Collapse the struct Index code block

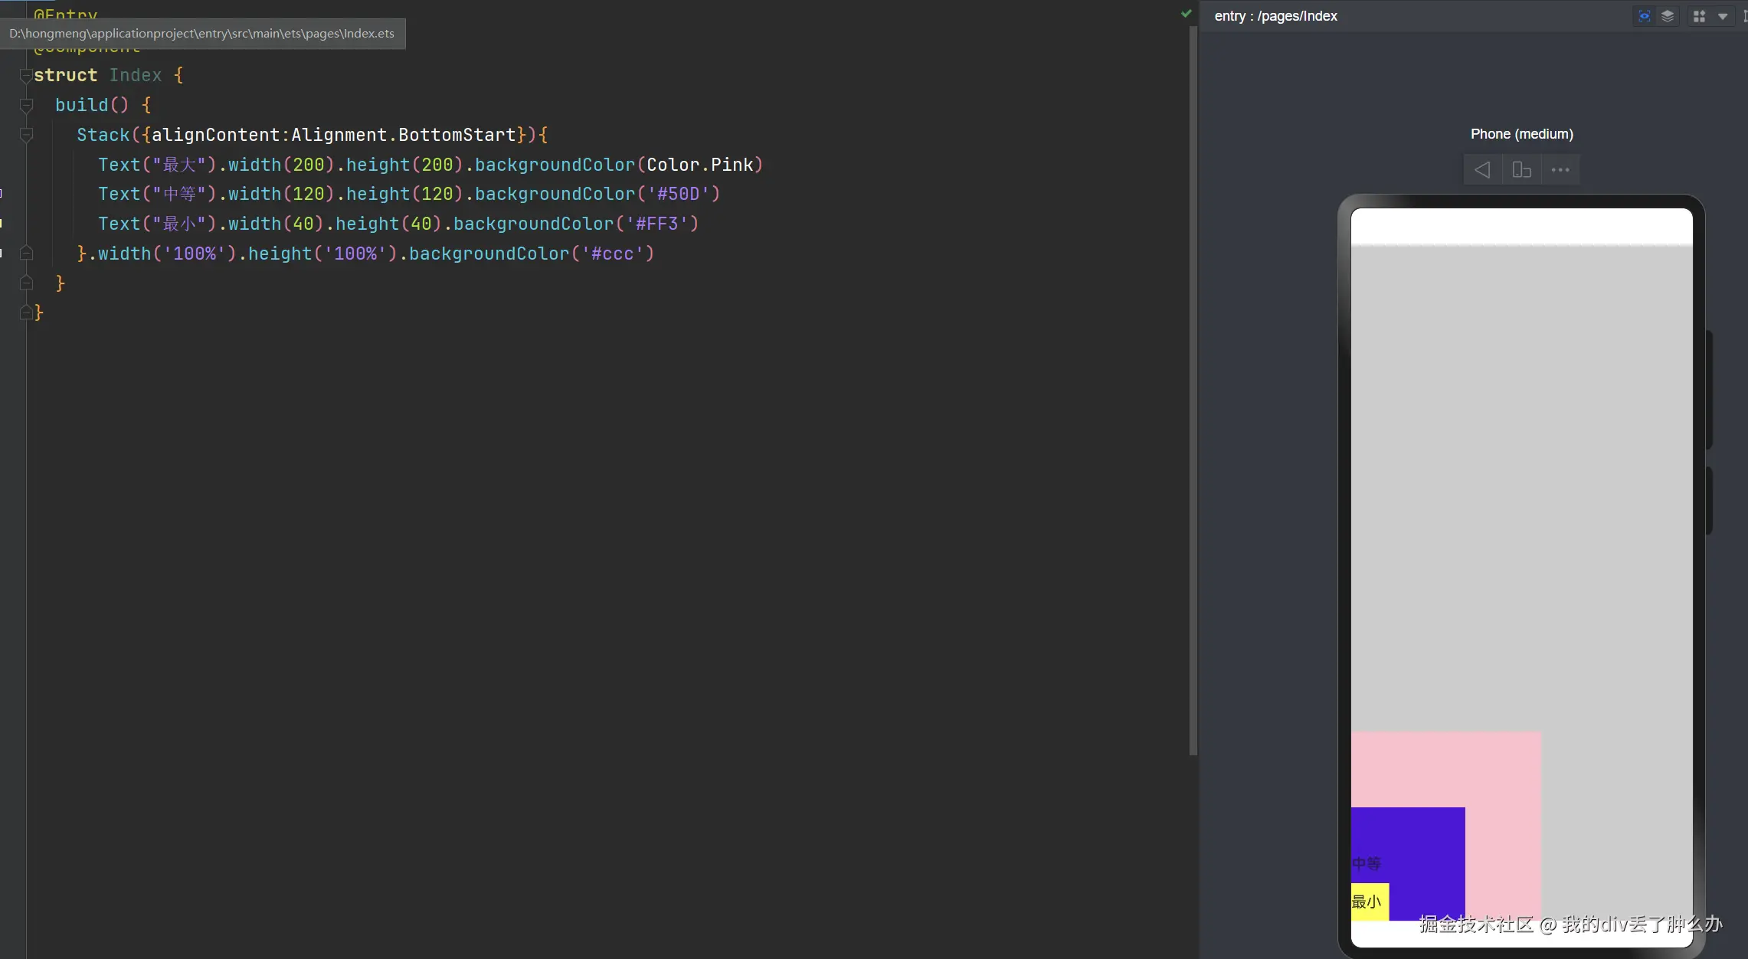click(26, 75)
